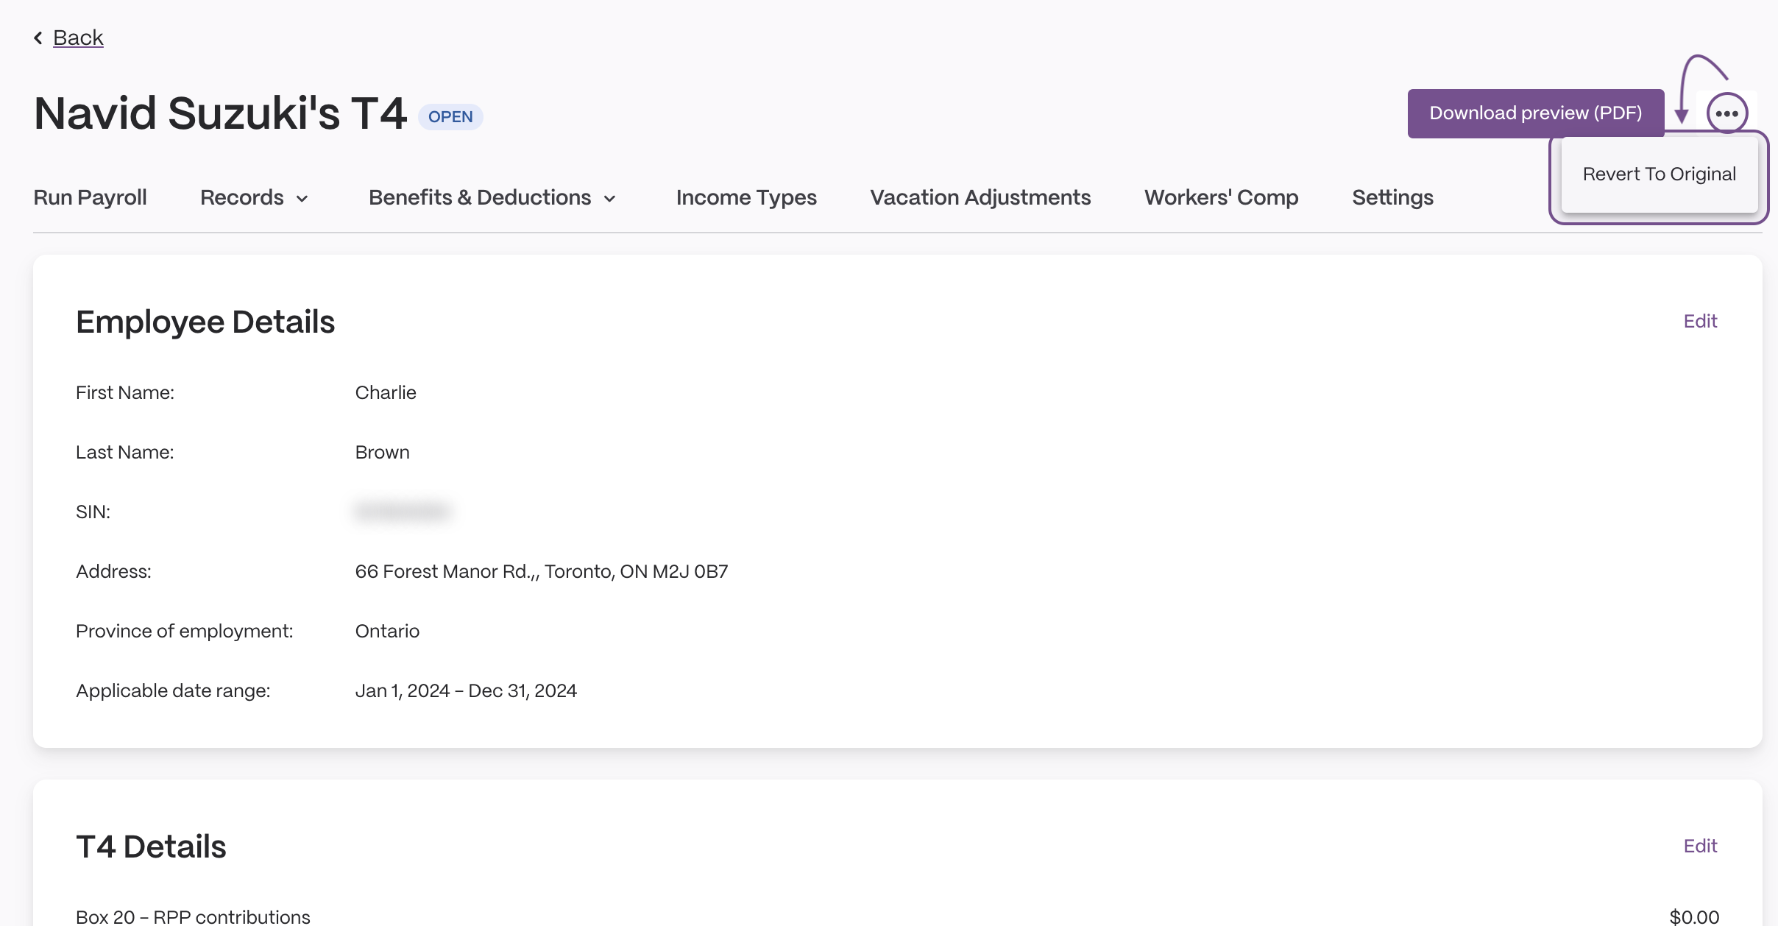The height and width of the screenshot is (926, 1778).
Task: Click the Applicable date range label
Action: point(173,690)
